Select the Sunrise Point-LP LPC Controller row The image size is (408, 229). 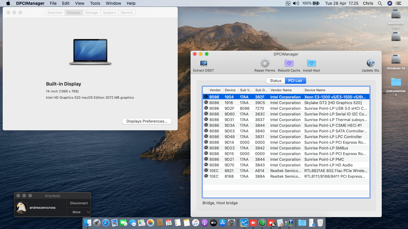point(286,137)
